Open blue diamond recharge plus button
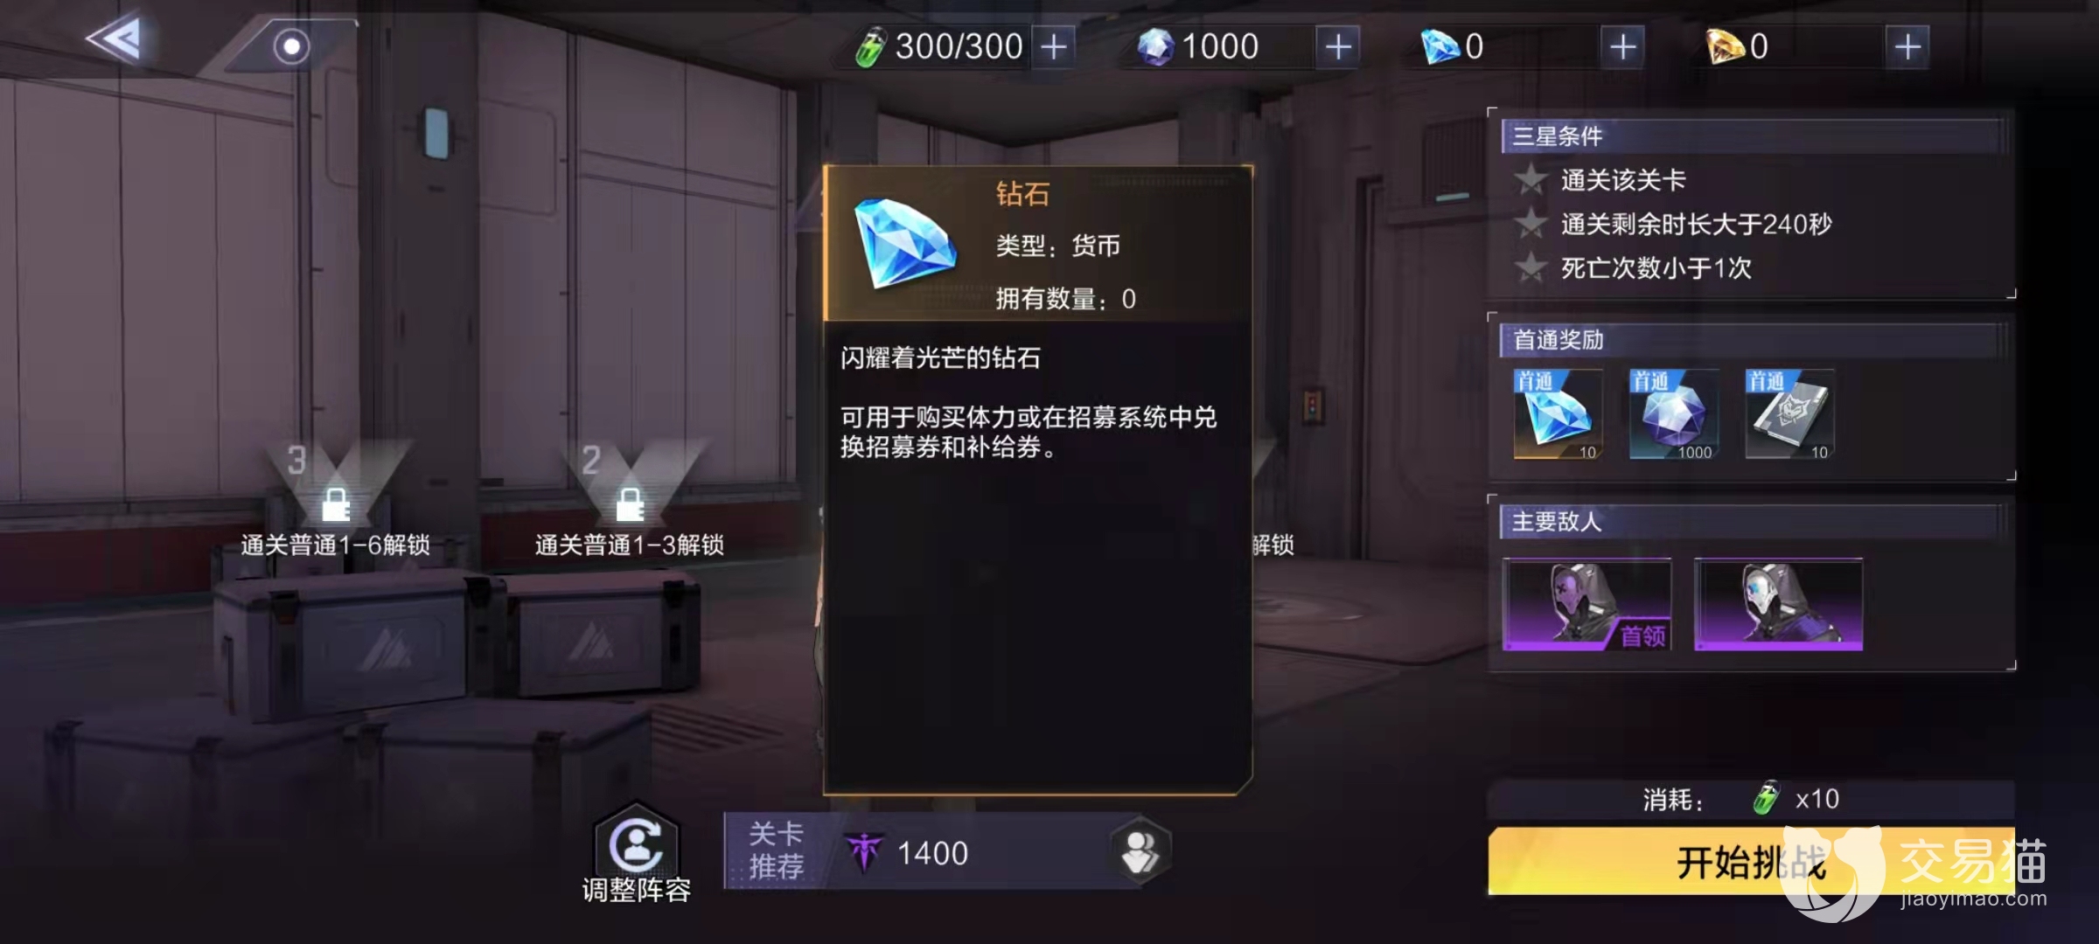2099x944 pixels. [x=1622, y=46]
